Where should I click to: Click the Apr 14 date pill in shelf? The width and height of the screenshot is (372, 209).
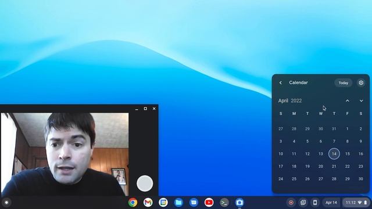point(331,203)
